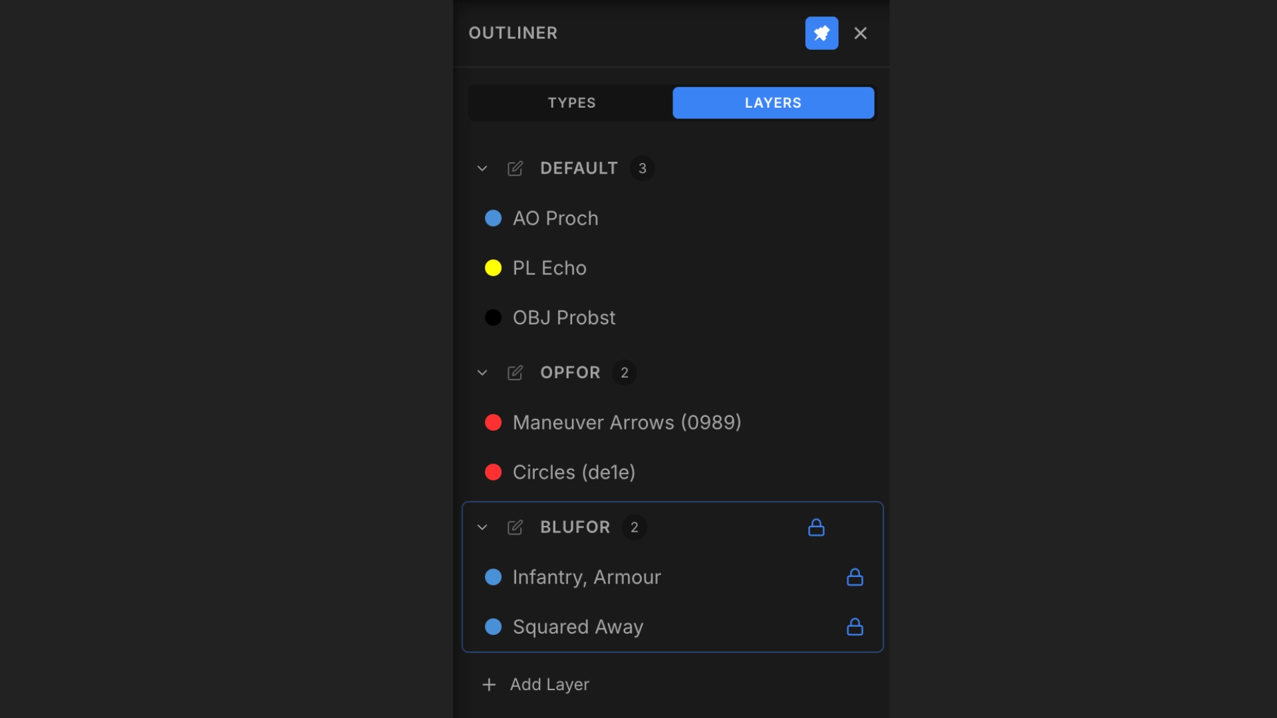Viewport: 1277px width, 718px height.
Task: Click Add Layer to create a new layer
Action: click(x=549, y=684)
